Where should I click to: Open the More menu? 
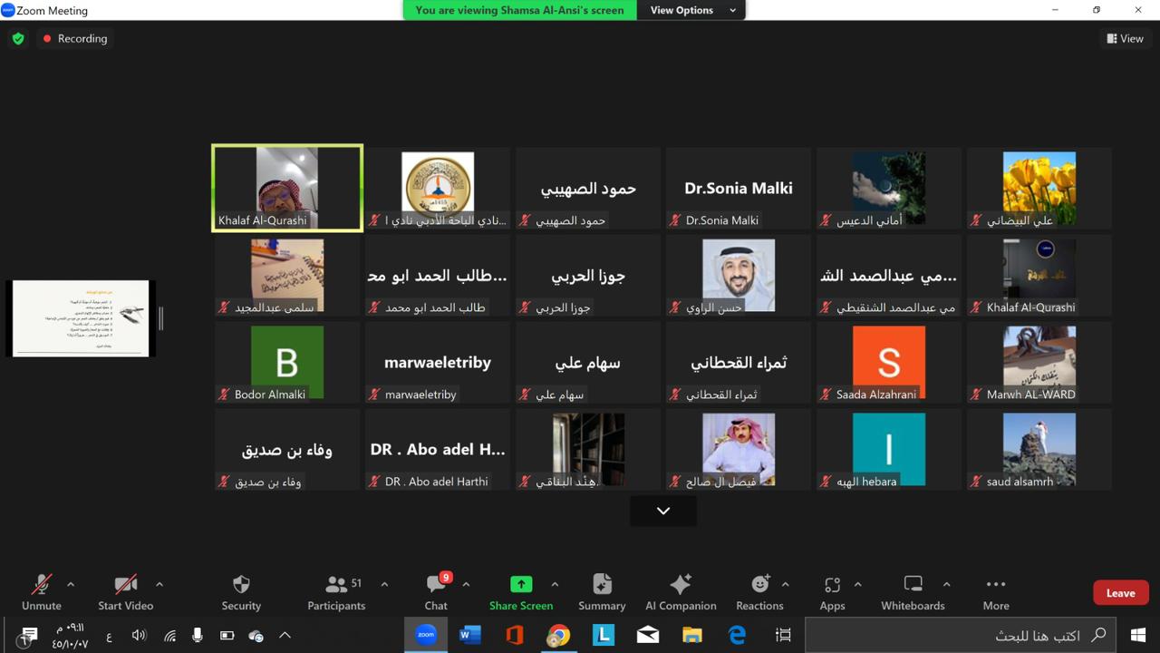point(996,591)
